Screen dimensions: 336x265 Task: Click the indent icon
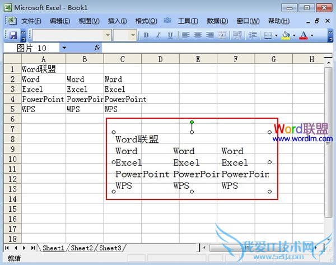(x=253, y=35)
